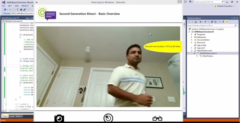Open the Shahed Chowdhuri account dropdown
The height and width of the screenshot is (123, 240).
click(225, 6)
